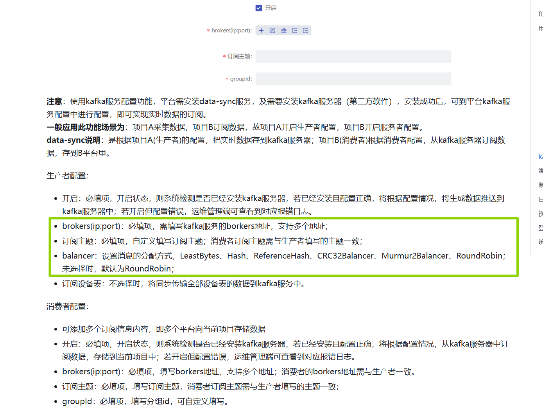This screenshot has width=543, height=415.
Task: Focus the 订阅主题 input field
Action: click(353, 56)
